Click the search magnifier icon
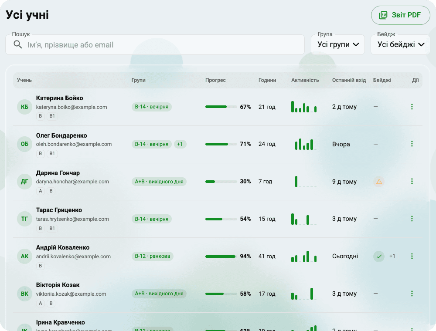The image size is (436, 331). (x=18, y=44)
